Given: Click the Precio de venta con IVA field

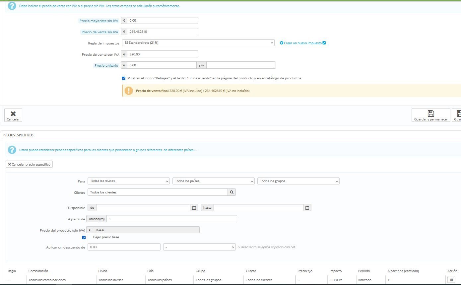Looking at the screenshot, I should tap(162, 54).
